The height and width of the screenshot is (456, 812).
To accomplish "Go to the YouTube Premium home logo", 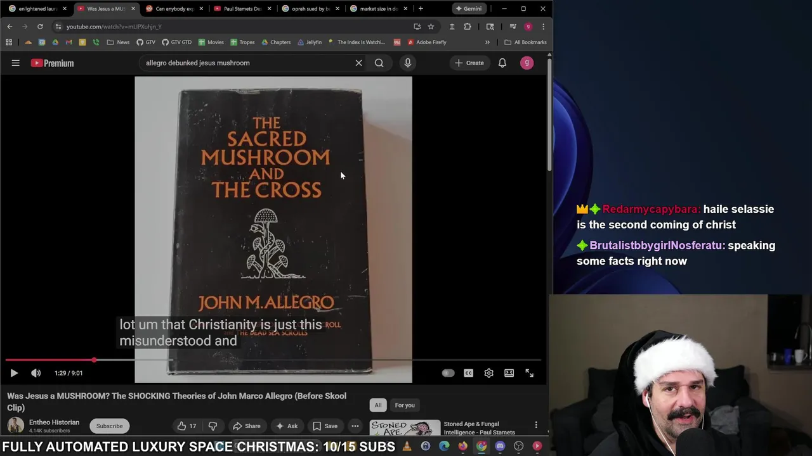I will coord(52,63).
